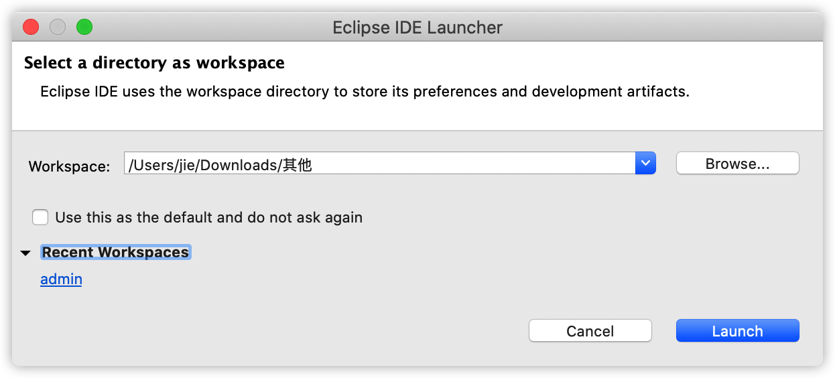Focus the Workspace path text field
The width and height of the screenshot is (835, 378).
point(379,164)
